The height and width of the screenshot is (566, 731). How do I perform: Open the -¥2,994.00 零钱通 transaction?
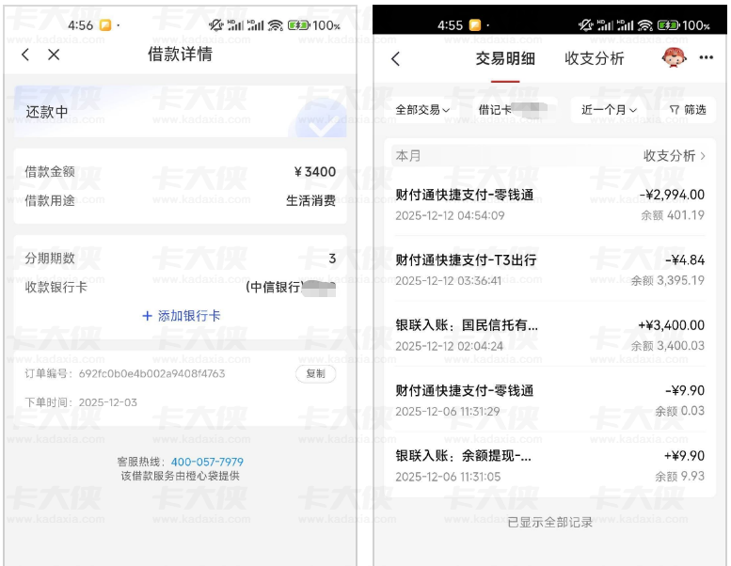(x=550, y=205)
